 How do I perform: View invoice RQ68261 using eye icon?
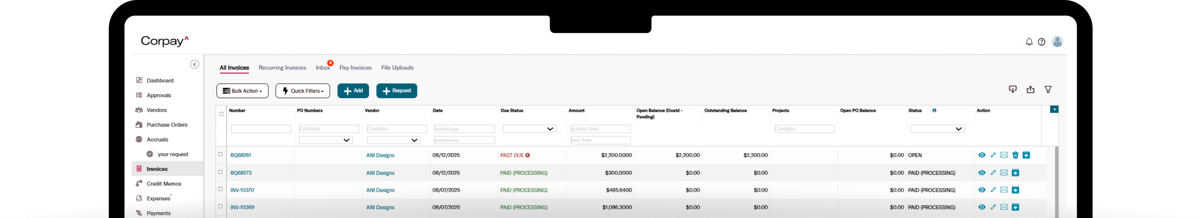[981, 155]
